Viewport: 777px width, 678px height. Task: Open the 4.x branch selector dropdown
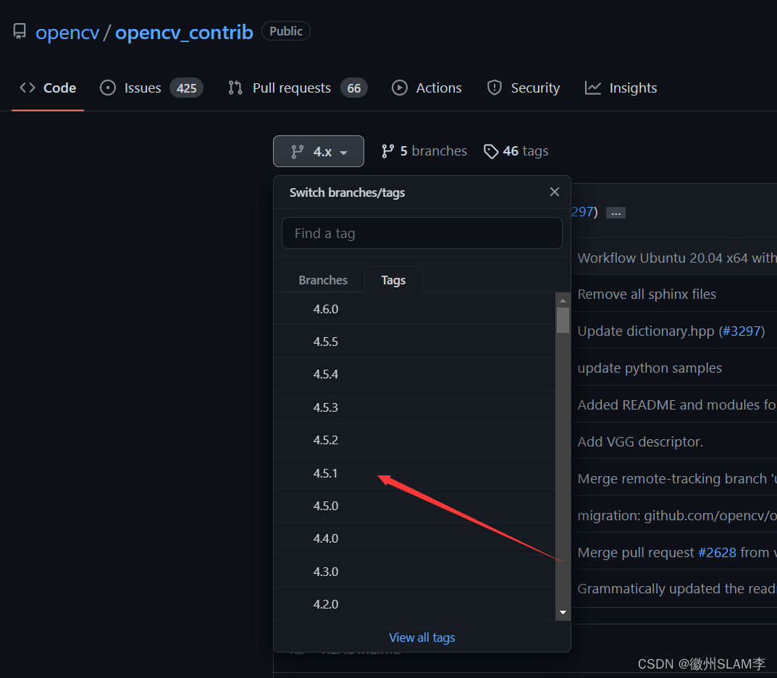tap(319, 151)
